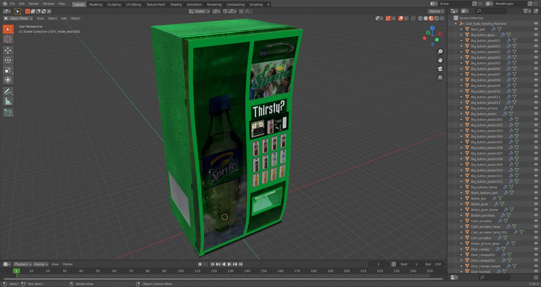Toggle visibility of Coin_acceptor

[536, 238]
